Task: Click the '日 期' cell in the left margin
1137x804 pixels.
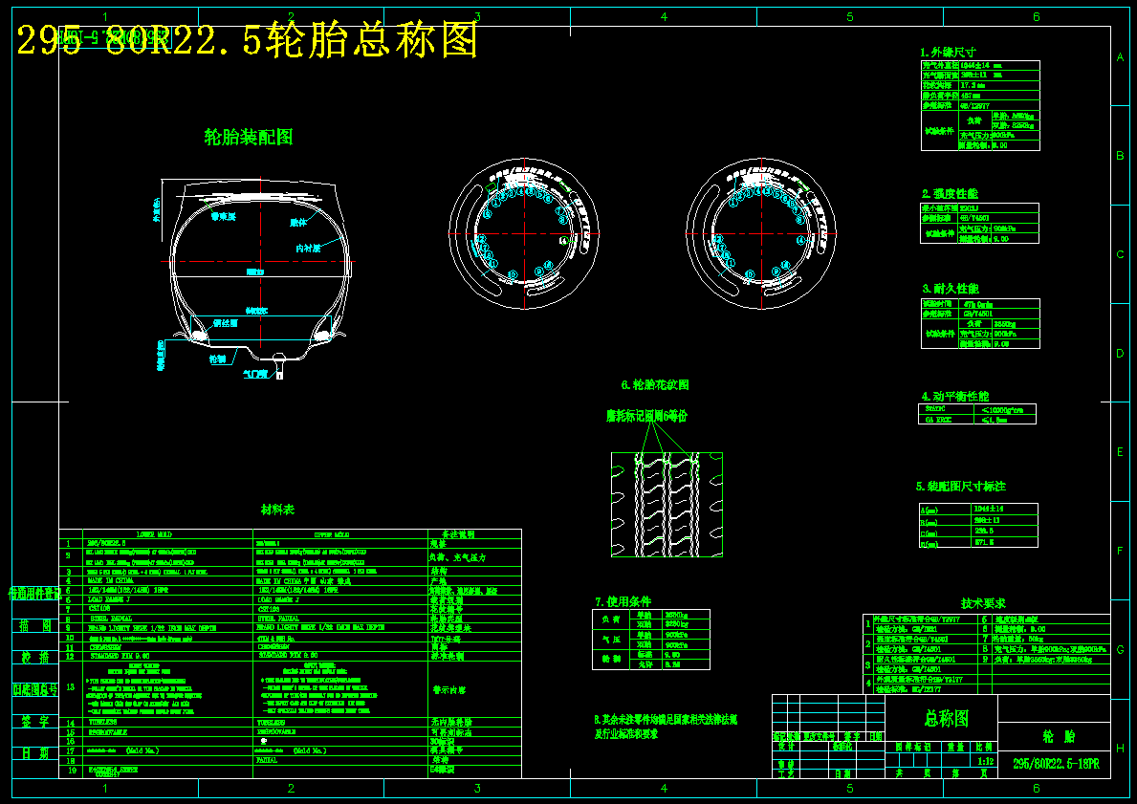Action: 35,753
